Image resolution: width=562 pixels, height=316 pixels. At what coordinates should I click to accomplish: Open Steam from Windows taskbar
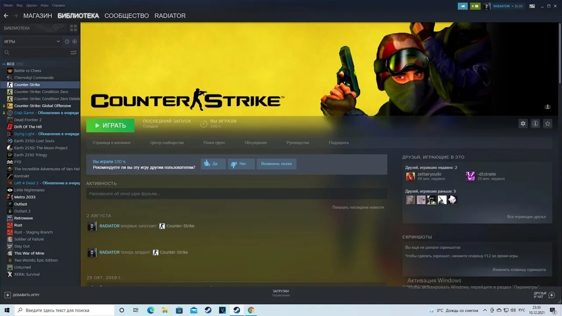click(236, 310)
